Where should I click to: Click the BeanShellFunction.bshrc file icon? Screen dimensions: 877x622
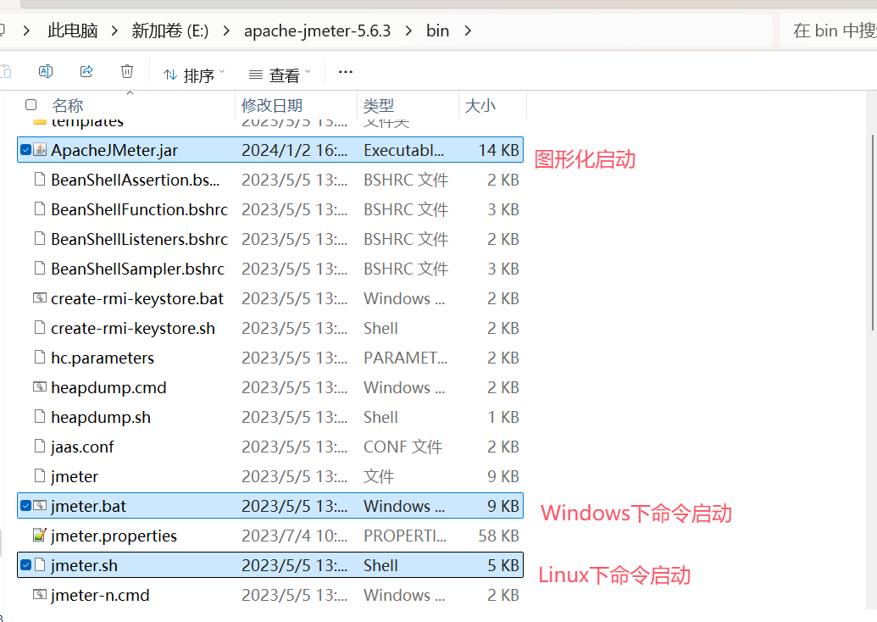point(40,209)
